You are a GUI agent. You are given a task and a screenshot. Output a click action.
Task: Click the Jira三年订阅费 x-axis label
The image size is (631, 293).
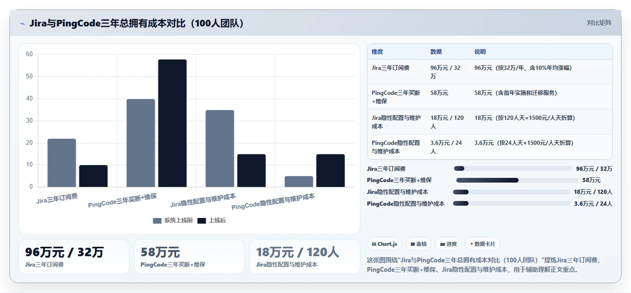pyautogui.click(x=57, y=198)
